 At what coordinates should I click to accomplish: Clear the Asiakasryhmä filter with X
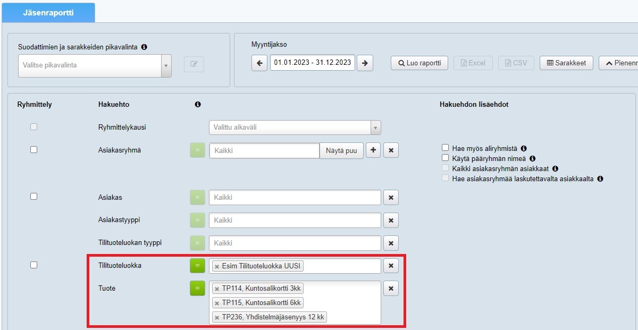[x=391, y=150]
